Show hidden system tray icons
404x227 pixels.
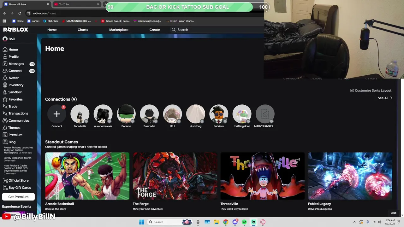pos(354,222)
